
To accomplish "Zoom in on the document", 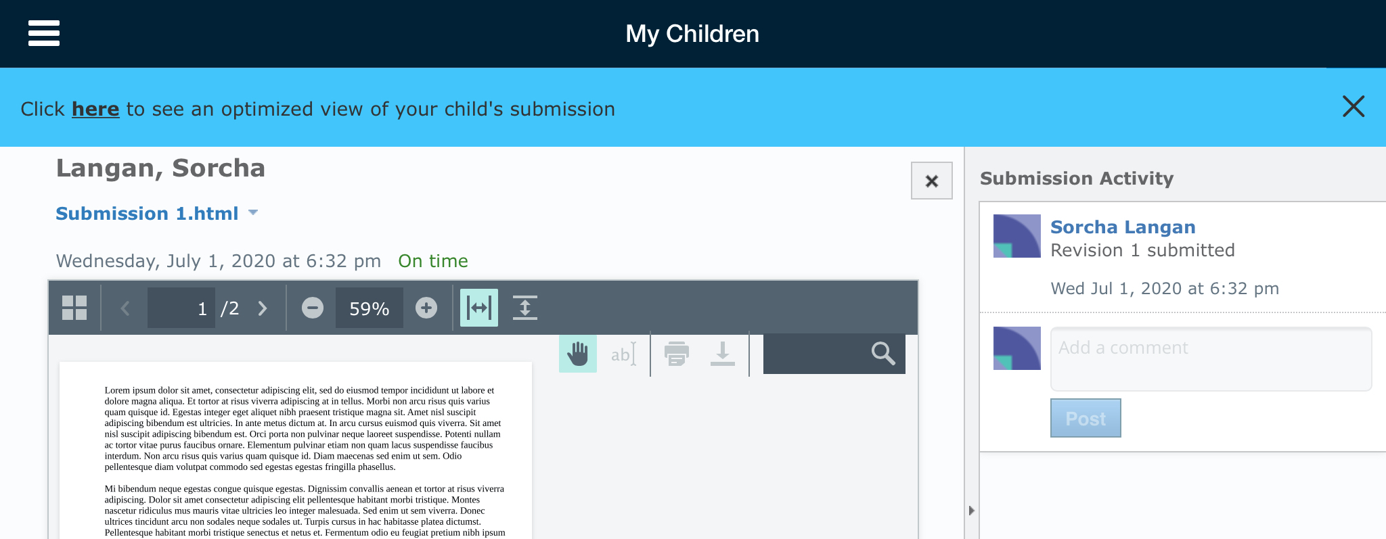I will pyautogui.click(x=426, y=308).
